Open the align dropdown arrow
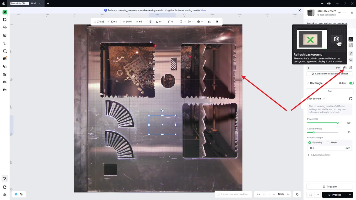This screenshot has width=356, height=200. pos(193,22)
